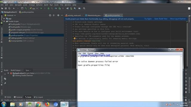Select gradle.properties in project tree
Image resolution: width=191 pixels, height=107 pixels.
[23, 35]
